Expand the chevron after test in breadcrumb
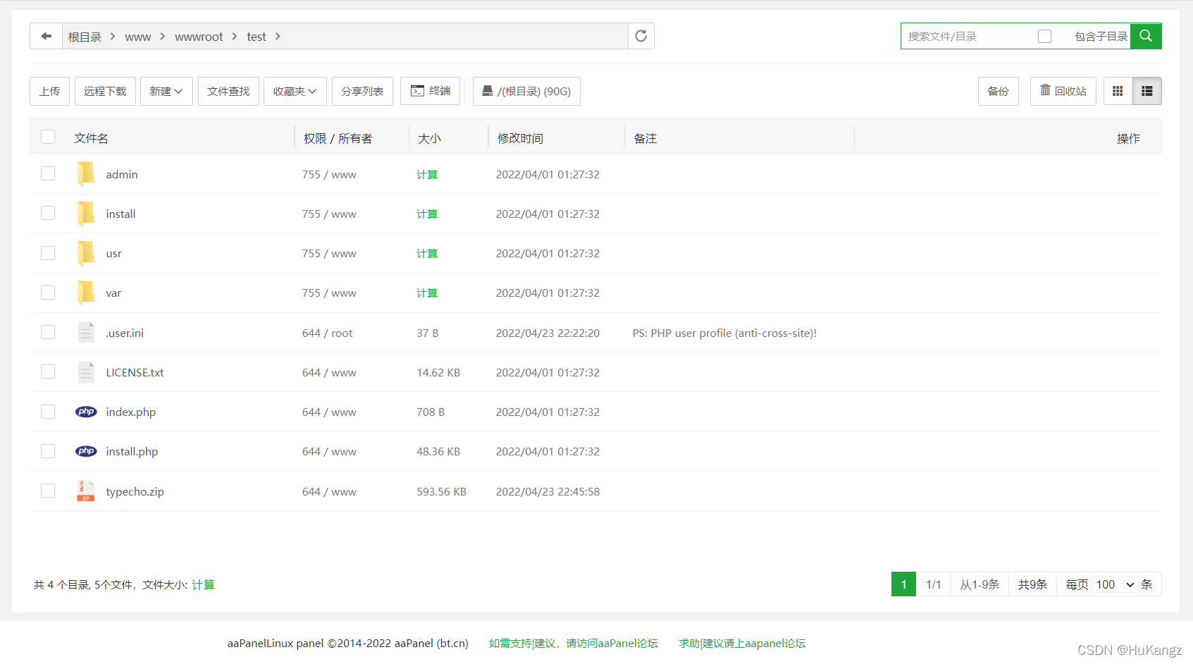The image size is (1193, 664). click(278, 36)
